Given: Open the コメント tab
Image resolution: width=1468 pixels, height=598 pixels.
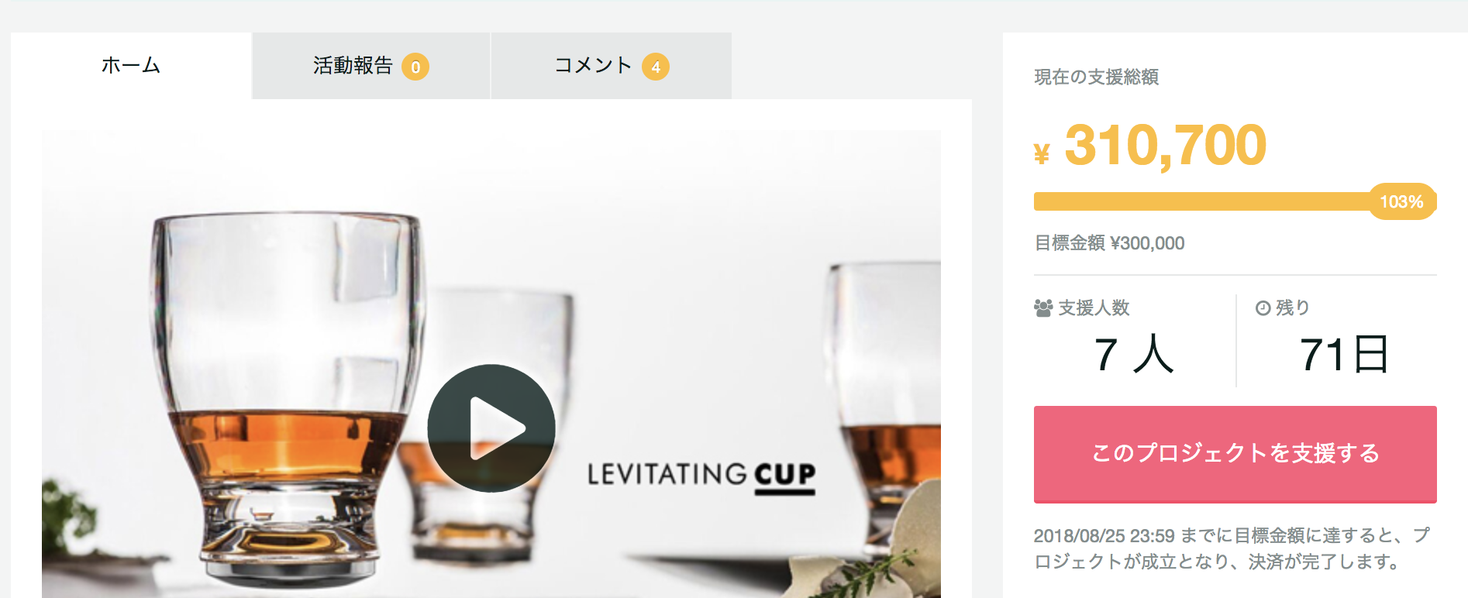Looking at the screenshot, I should tap(612, 66).
